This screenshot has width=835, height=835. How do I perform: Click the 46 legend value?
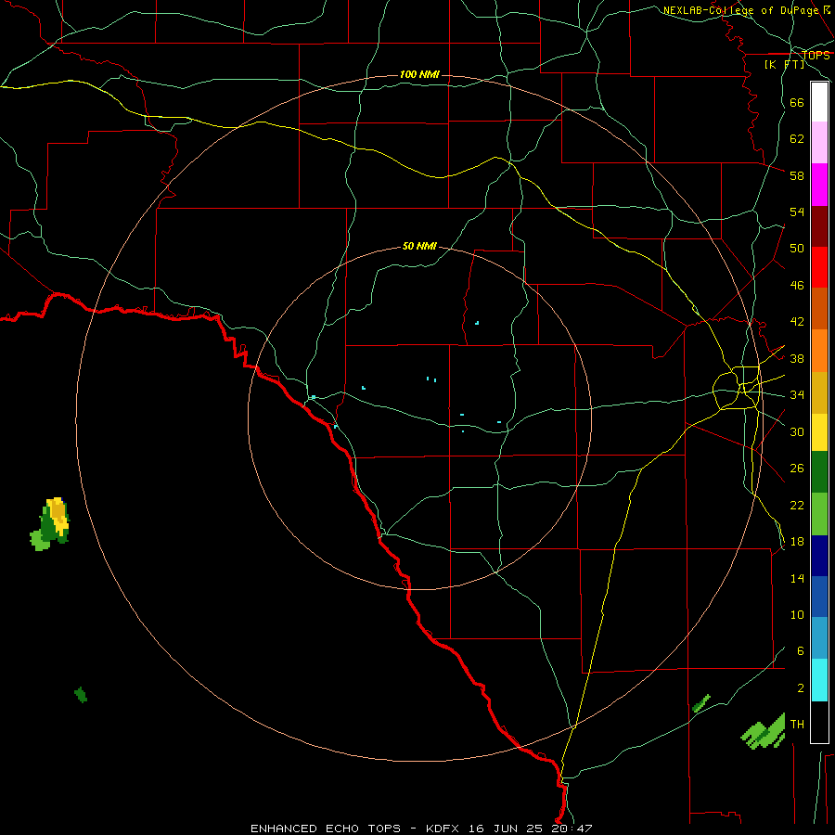[x=797, y=286]
